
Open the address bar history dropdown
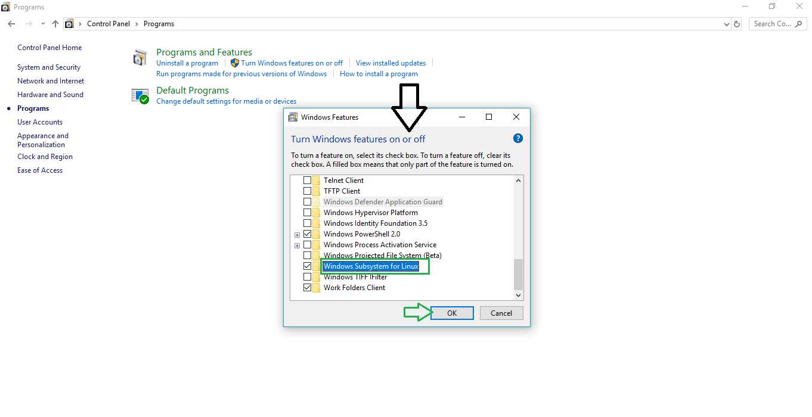(726, 24)
